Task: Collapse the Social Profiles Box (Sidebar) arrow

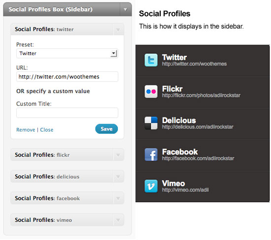Action: pyautogui.click(x=126, y=9)
